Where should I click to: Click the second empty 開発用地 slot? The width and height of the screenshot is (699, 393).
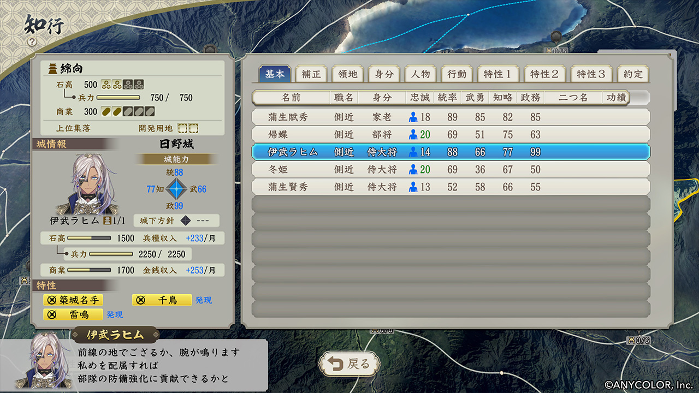point(193,128)
